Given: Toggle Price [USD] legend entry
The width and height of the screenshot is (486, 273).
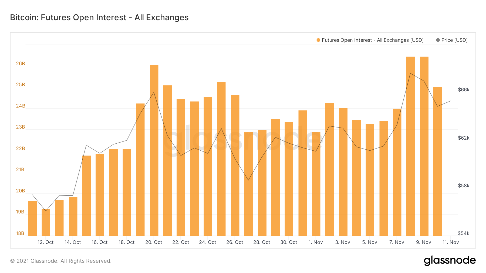Looking at the screenshot, I should (x=452, y=40).
